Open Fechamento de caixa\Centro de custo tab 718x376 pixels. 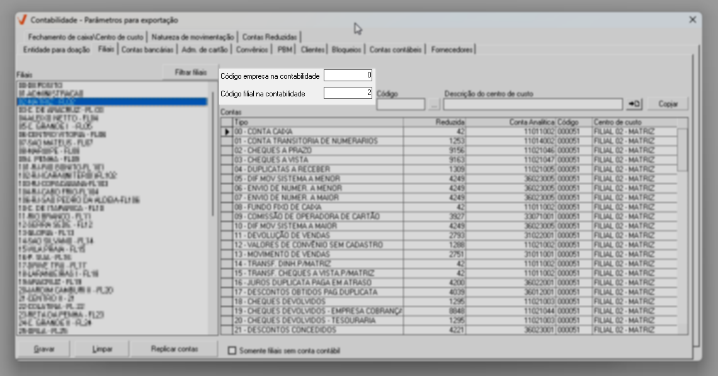tap(86, 37)
